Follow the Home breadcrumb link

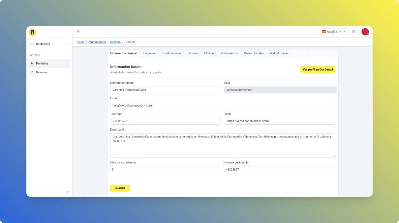[x=80, y=42]
